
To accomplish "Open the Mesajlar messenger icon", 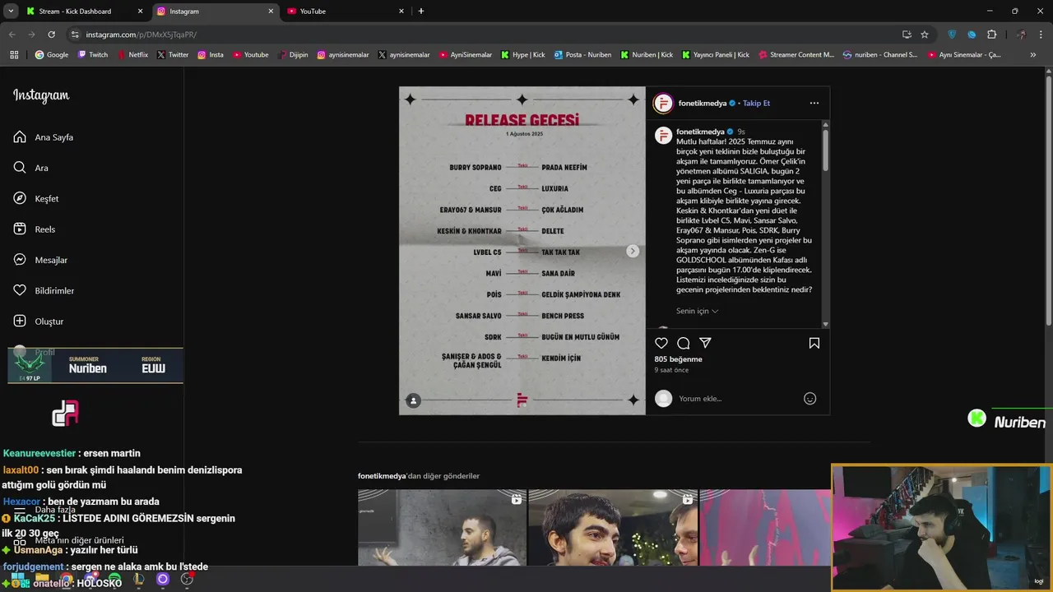I will point(20,260).
